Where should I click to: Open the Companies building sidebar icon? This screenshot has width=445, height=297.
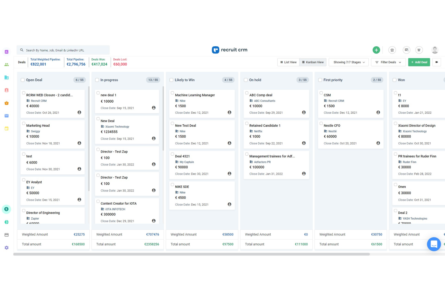pos(7,77)
